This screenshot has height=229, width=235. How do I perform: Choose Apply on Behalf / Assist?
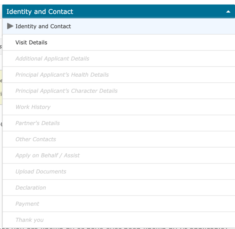47,155
